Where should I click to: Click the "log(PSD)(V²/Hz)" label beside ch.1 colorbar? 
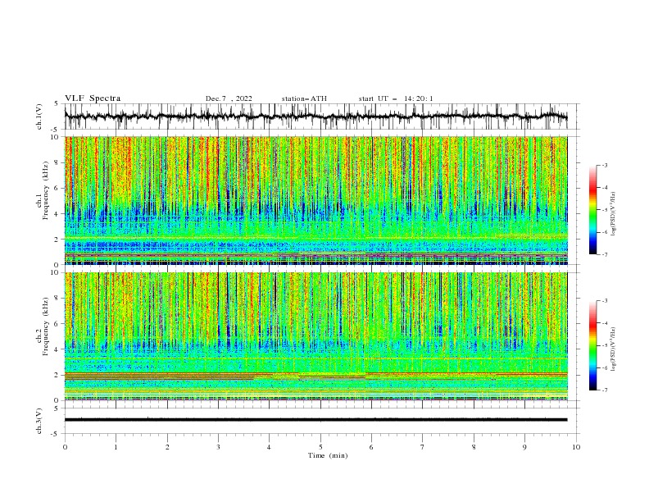[x=613, y=214]
